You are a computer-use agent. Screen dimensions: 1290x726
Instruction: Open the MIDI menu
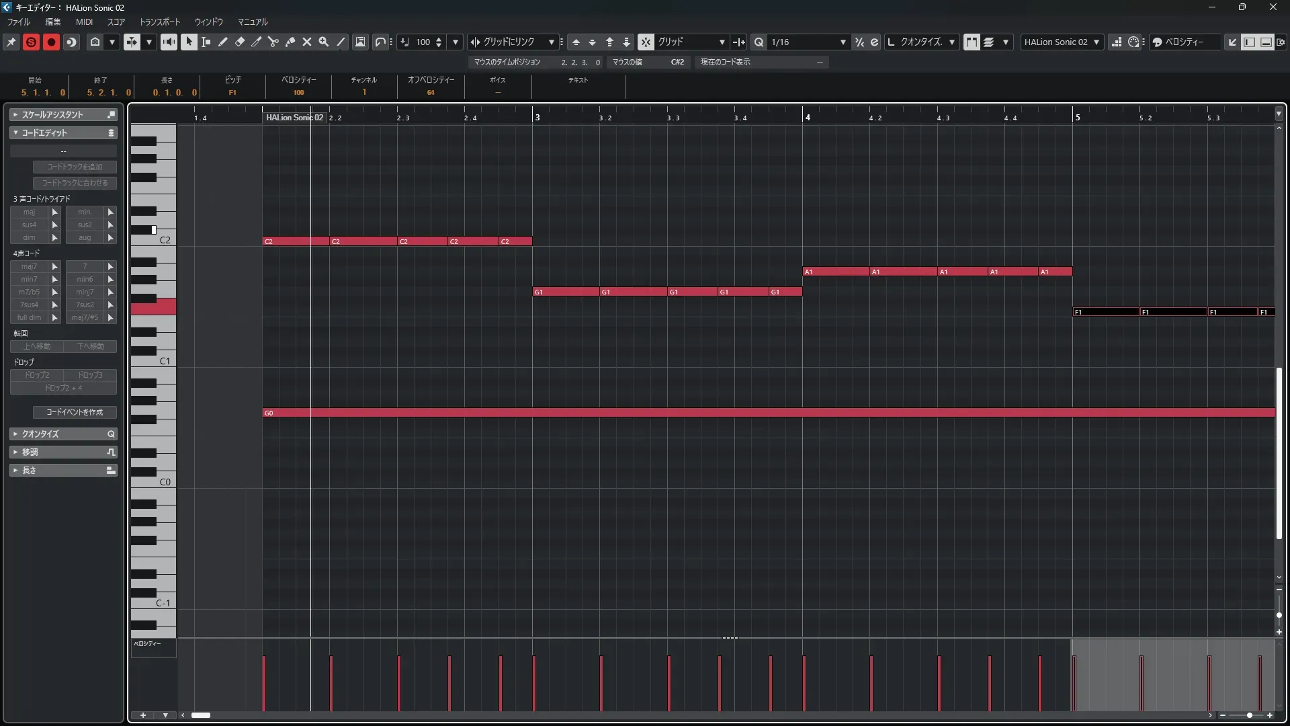tap(84, 22)
